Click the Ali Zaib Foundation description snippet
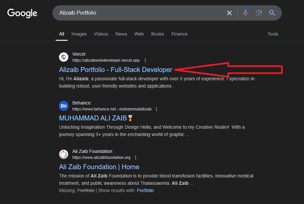This screenshot has width=304, height=204. 156,179
